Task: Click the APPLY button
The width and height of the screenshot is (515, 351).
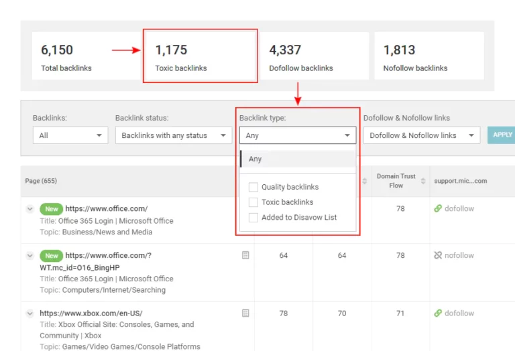Action: click(502, 135)
